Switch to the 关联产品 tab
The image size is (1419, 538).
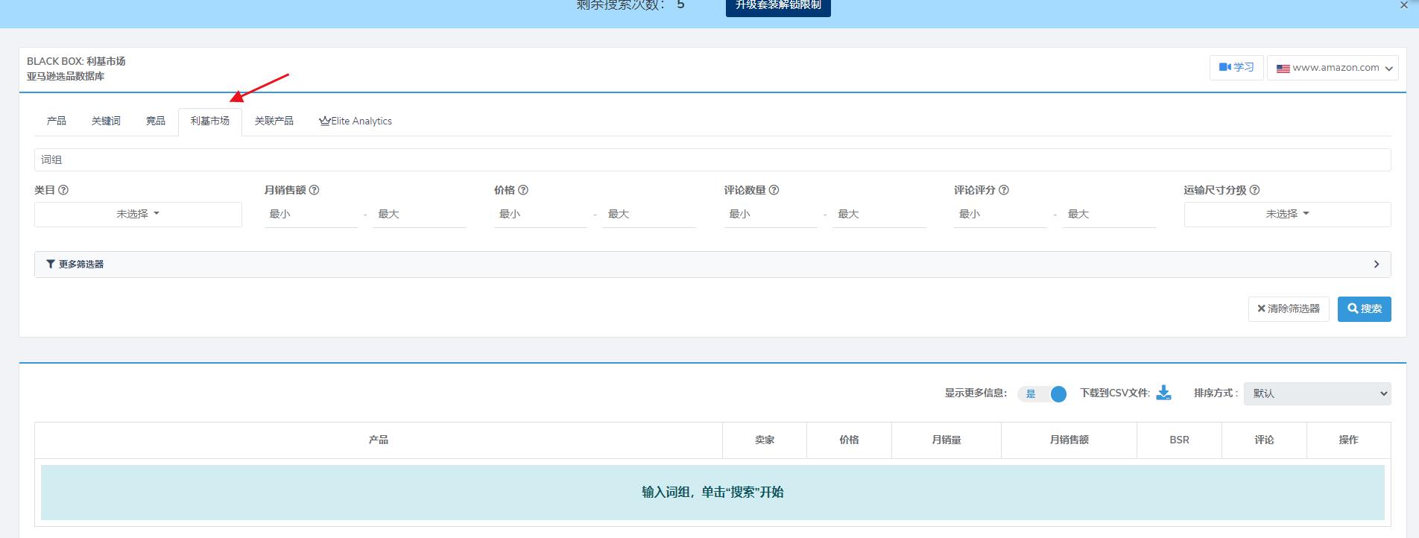point(274,121)
